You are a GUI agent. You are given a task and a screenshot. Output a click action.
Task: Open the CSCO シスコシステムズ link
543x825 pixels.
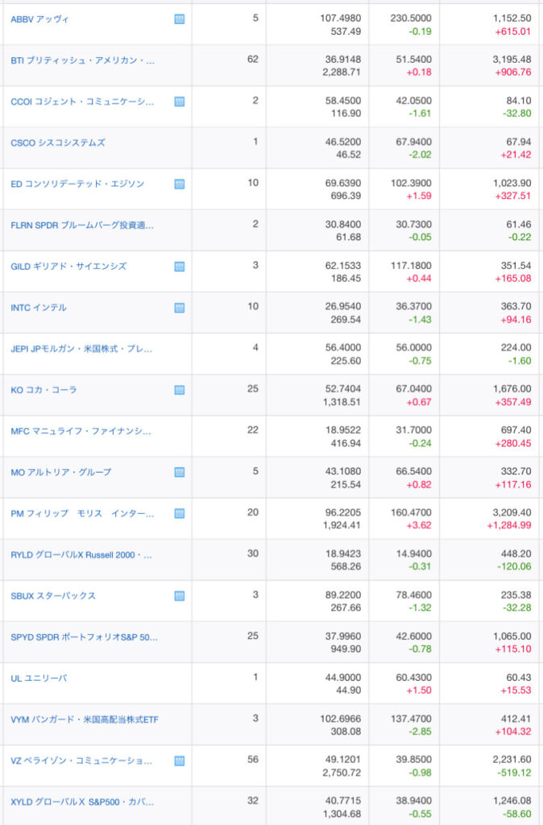58,143
